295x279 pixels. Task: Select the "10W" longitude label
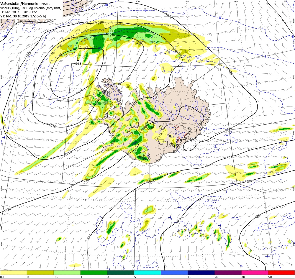coord(235,1)
